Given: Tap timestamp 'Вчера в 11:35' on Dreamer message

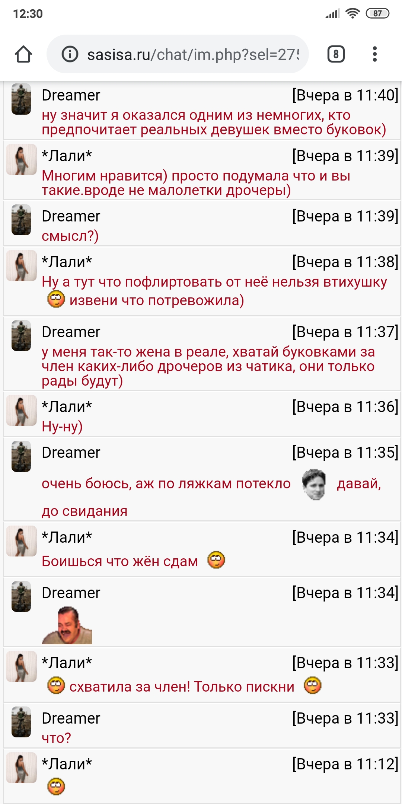Looking at the screenshot, I should pos(345,453).
